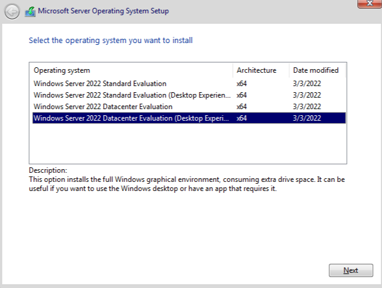Click the Setup installer icon in title bar
The height and width of the screenshot is (288, 382).
(30, 12)
